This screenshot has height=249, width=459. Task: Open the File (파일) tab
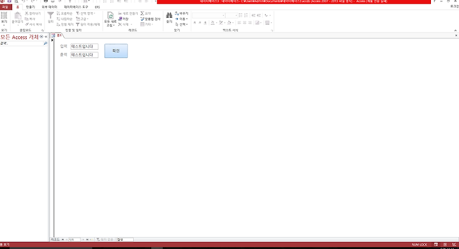pos(5,7)
